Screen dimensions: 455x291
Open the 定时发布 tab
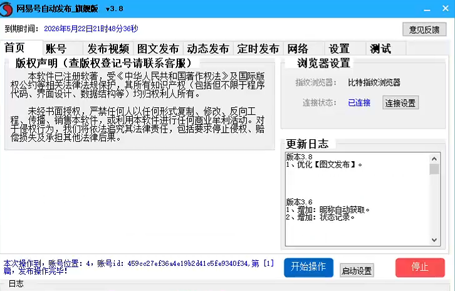click(x=258, y=48)
